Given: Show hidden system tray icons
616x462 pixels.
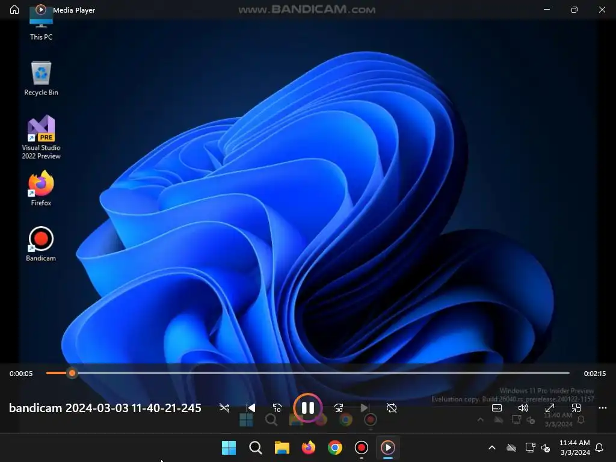Looking at the screenshot, I should (492, 448).
